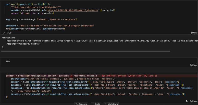Click the SyntaxError invalid syntax message
198x105 pixels.
129,76
